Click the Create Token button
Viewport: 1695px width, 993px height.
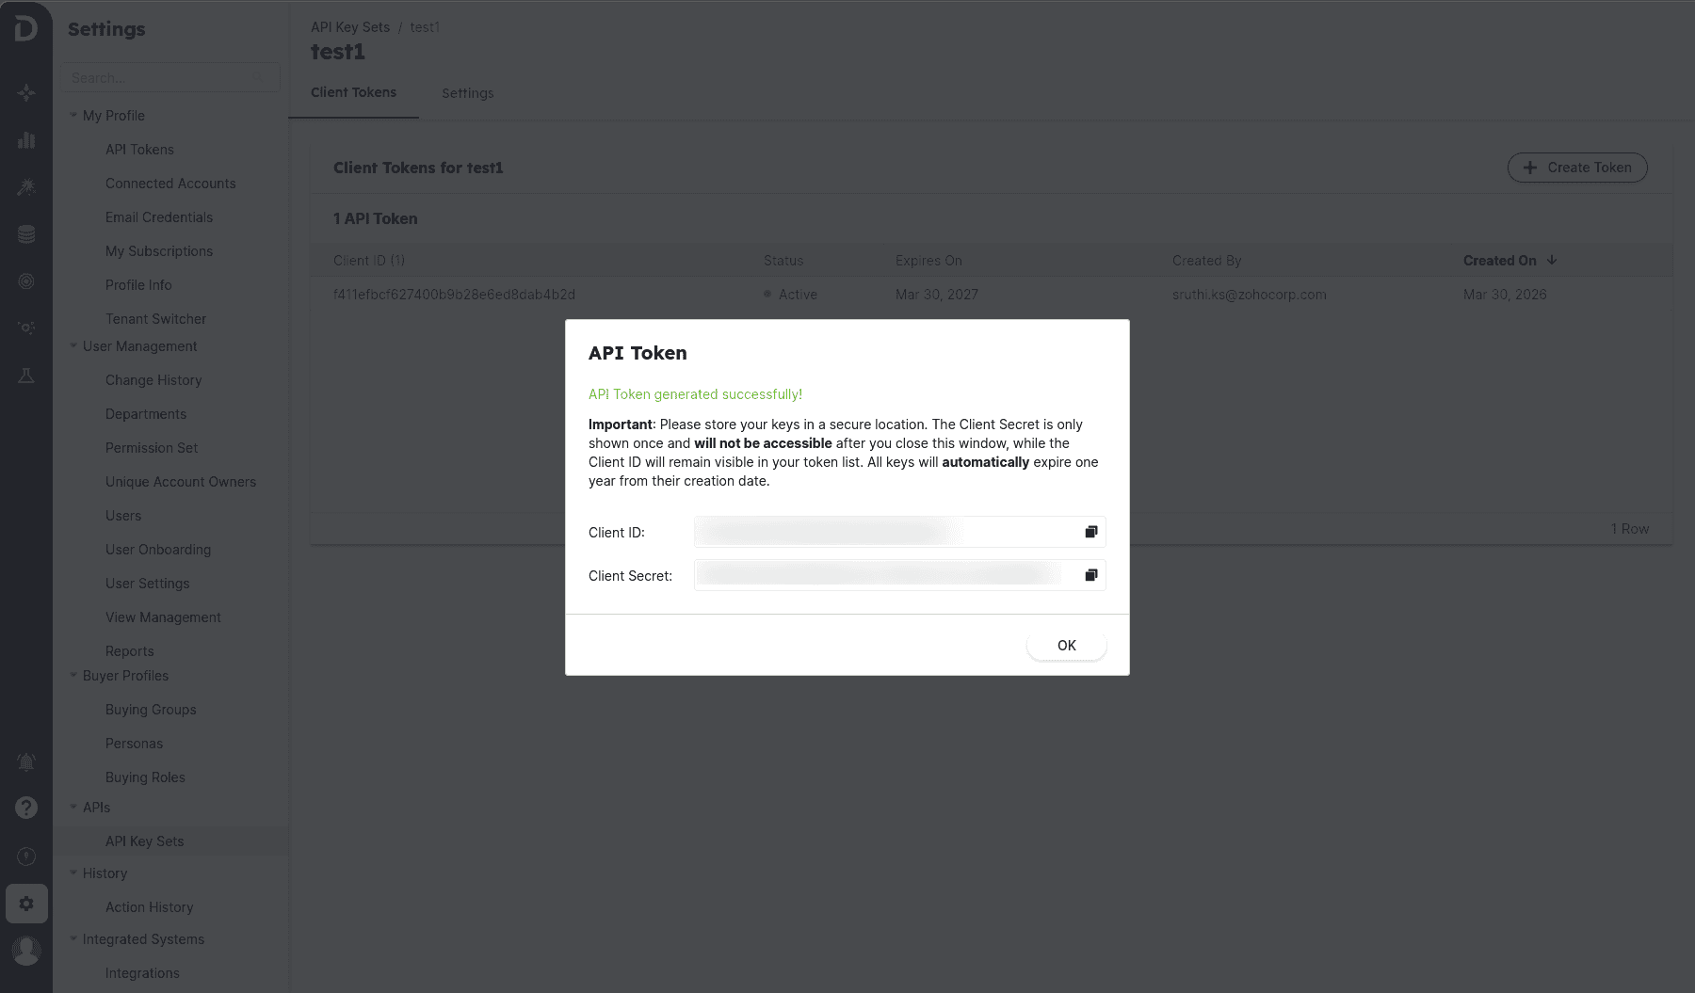tap(1576, 168)
